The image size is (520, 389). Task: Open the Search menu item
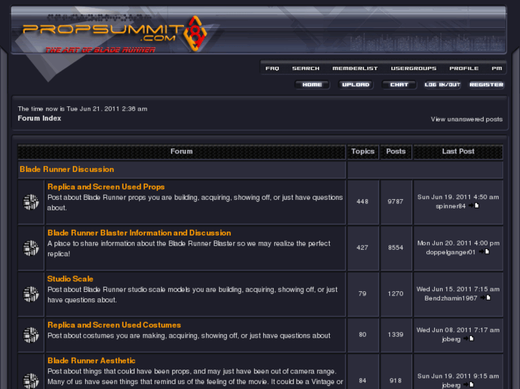(x=305, y=69)
